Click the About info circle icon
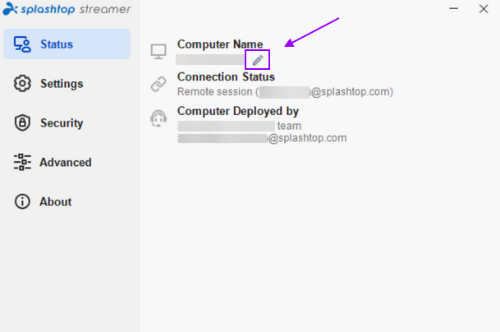The image size is (500, 332). point(22,202)
